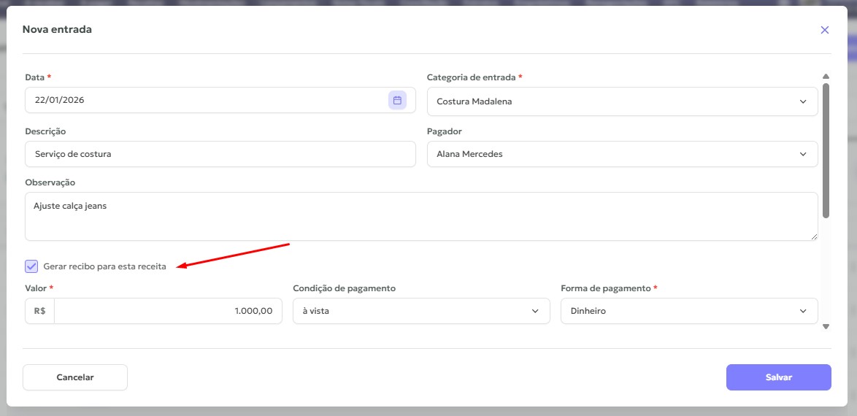Expand the Condição de pagamento dropdown

tap(421, 312)
